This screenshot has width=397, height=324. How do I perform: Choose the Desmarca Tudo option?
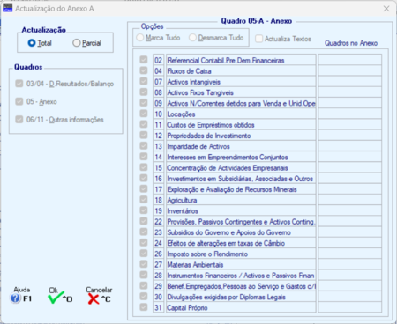tap(192, 38)
